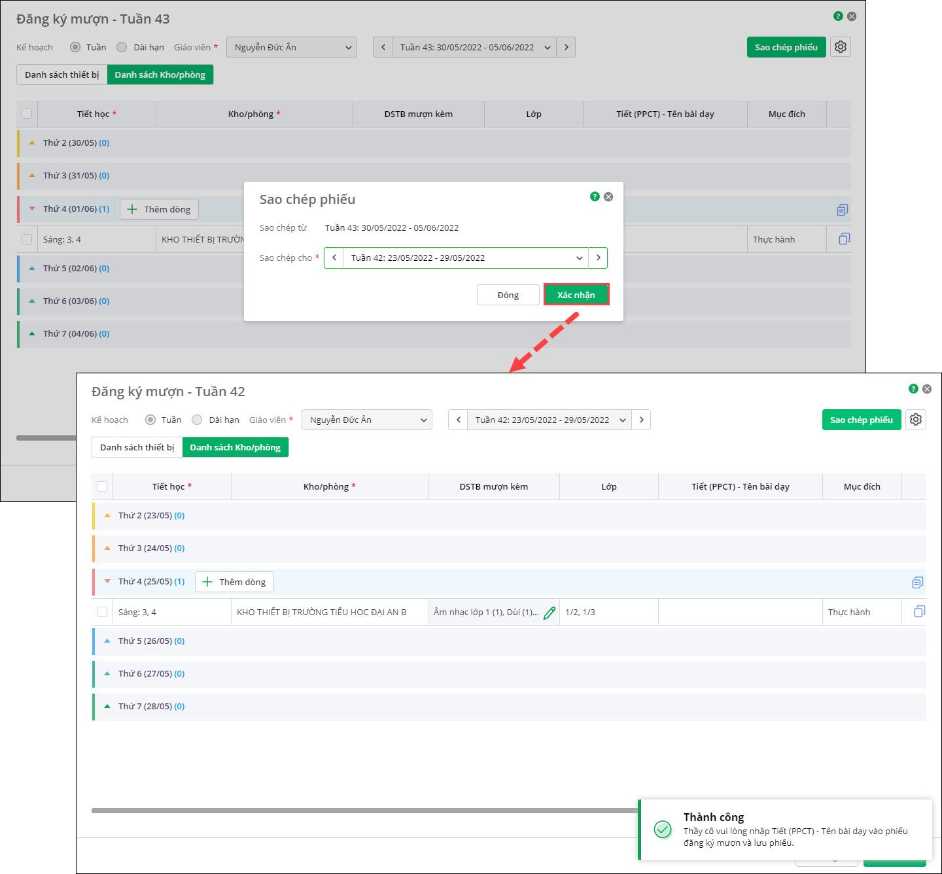Copy the Sáng: 3, 4 row in Tuần 43
Image resolution: width=942 pixels, height=874 pixels.
click(845, 239)
